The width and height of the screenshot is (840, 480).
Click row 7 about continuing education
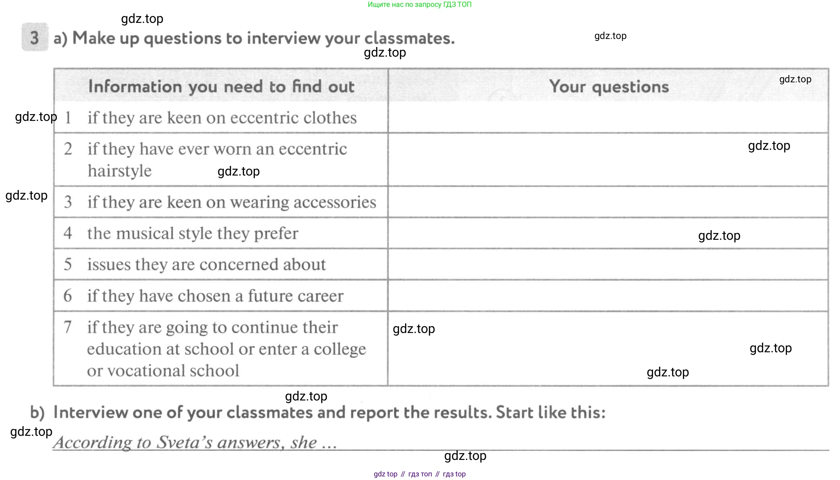coord(221,349)
